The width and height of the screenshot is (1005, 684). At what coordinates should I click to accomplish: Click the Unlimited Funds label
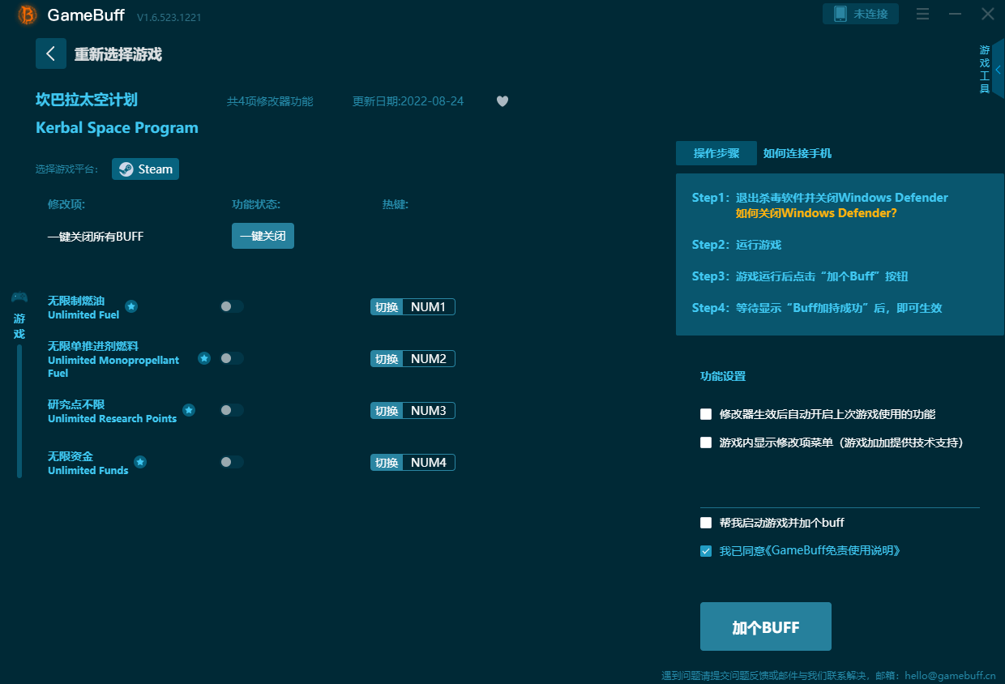(88, 470)
